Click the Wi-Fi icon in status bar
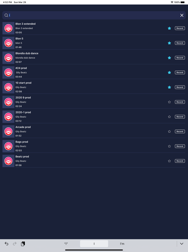188x252 pixels. click(172, 2)
